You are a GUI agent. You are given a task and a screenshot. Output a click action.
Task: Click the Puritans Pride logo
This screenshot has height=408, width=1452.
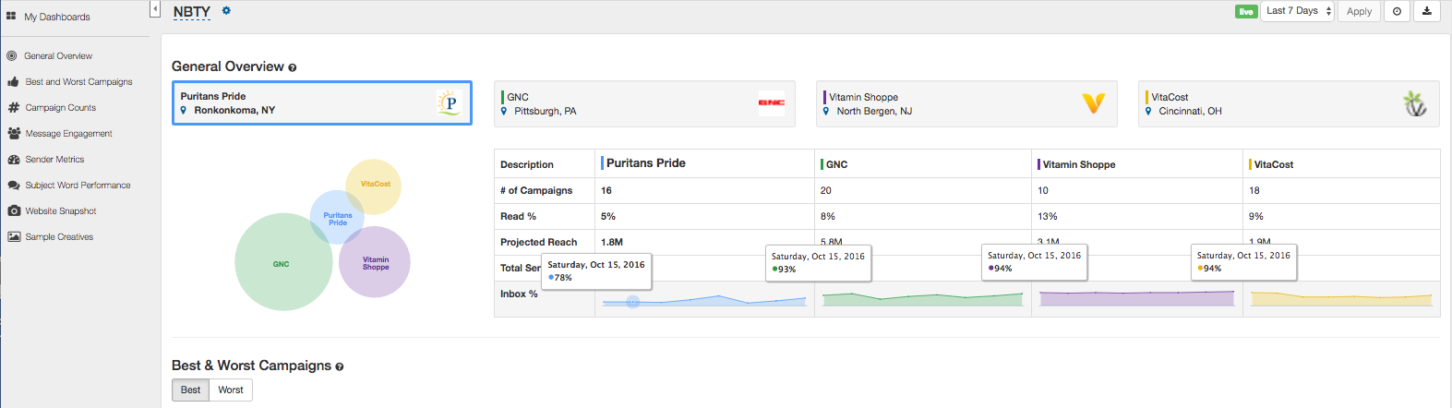point(449,102)
